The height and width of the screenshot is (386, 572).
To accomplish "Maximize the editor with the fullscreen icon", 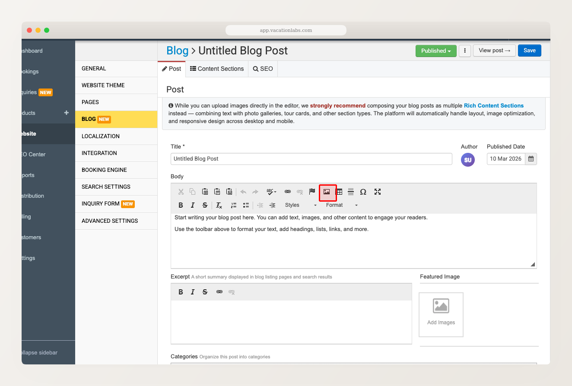I will pyautogui.click(x=377, y=191).
